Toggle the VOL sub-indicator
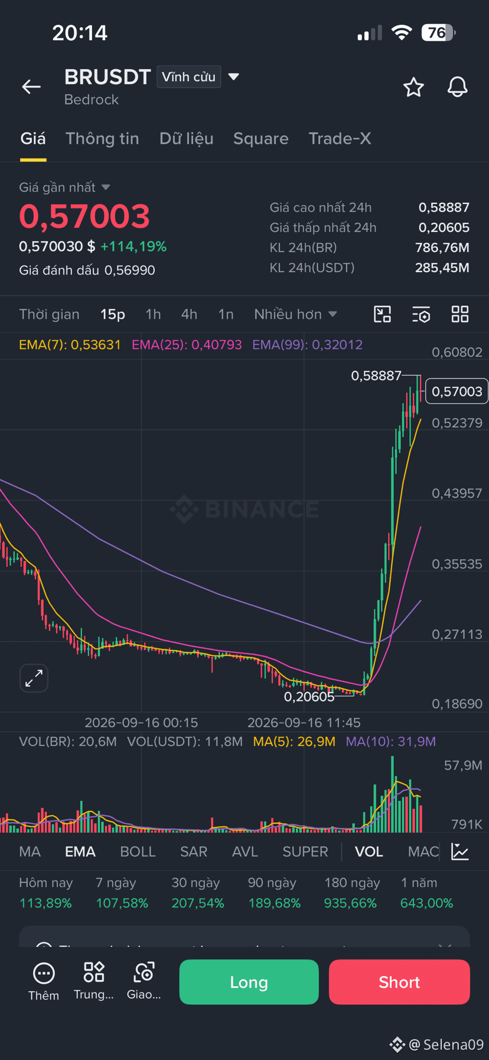This screenshot has width=489, height=1060. [x=369, y=852]
